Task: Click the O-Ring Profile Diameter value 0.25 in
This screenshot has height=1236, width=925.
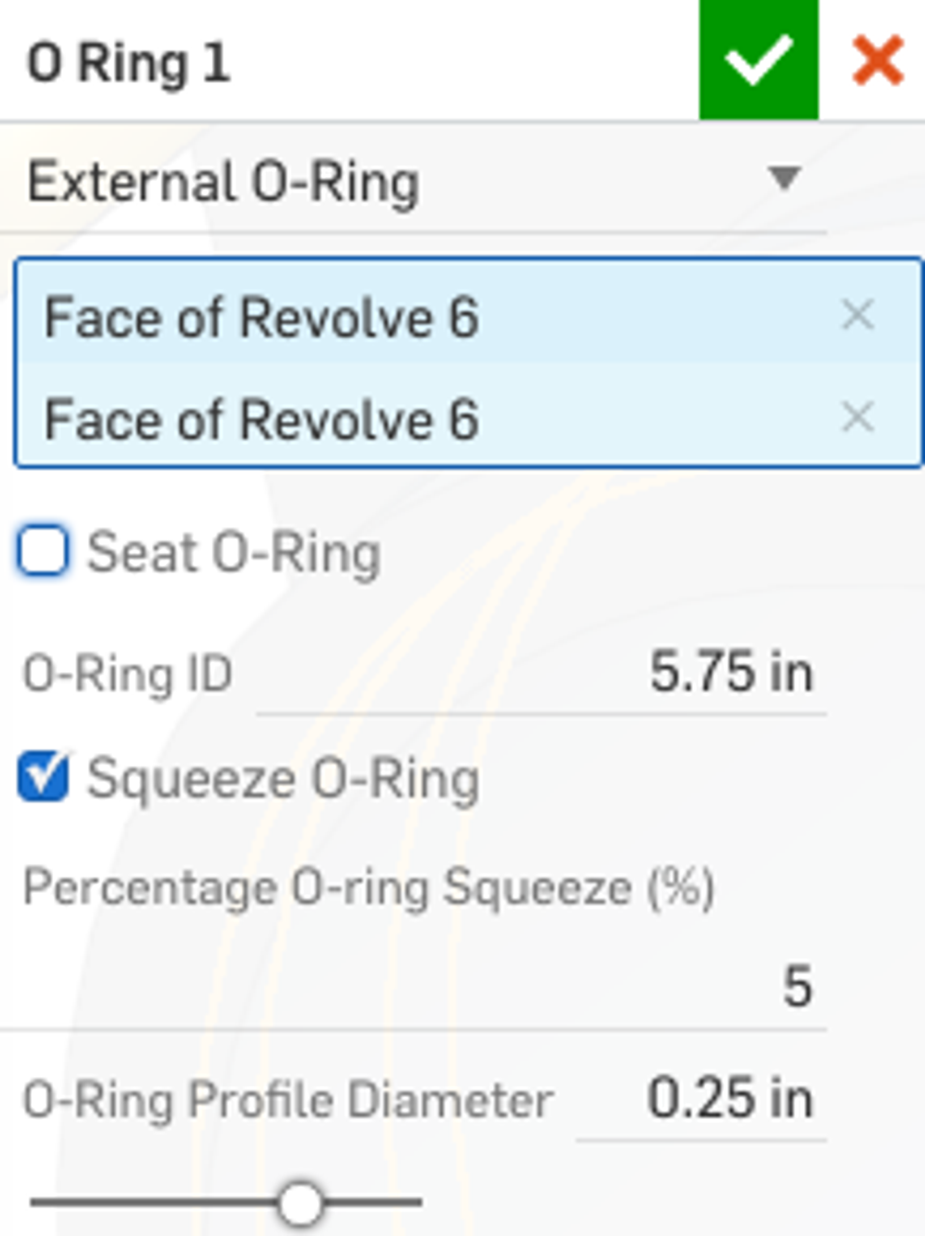Action: [x=730, y=1097]
